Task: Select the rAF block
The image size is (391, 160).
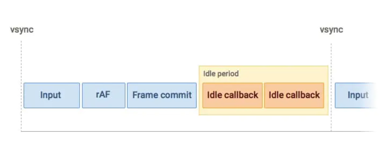Action: 104,95
